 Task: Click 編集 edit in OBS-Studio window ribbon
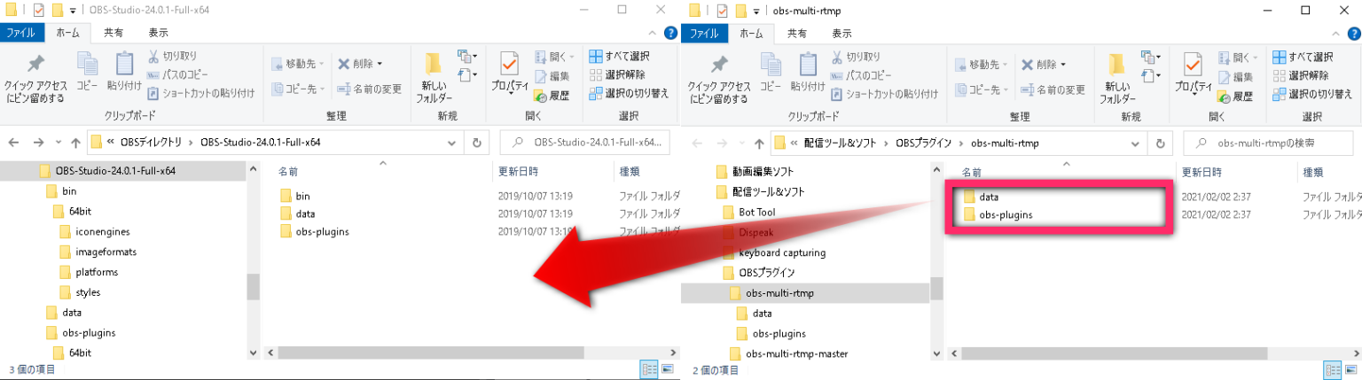coord(552,76)
